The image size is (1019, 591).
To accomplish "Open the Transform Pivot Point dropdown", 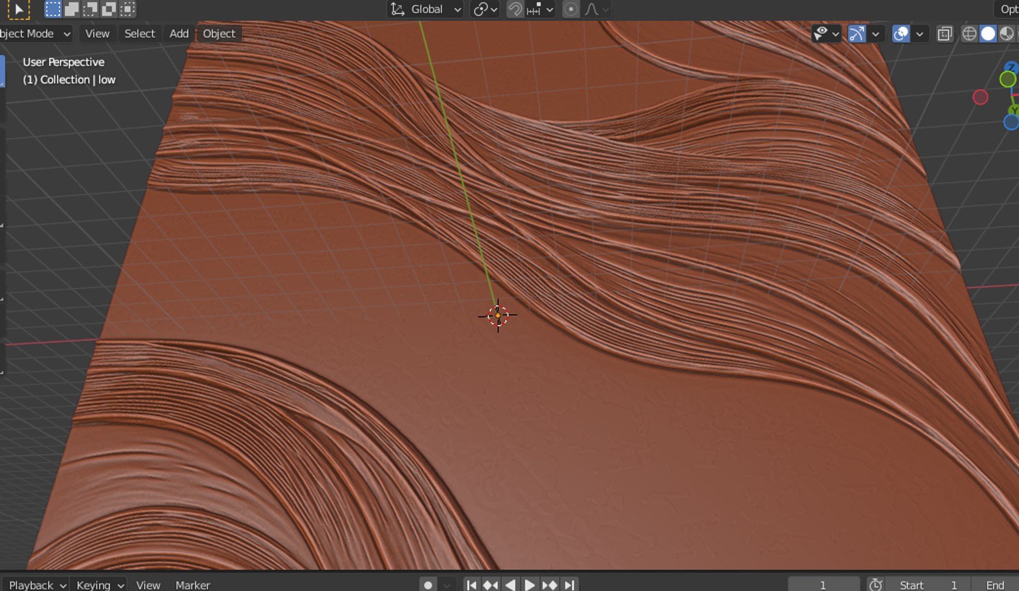I will click(485, 9).
